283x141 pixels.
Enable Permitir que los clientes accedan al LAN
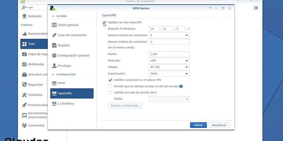[x=110, y=86]
